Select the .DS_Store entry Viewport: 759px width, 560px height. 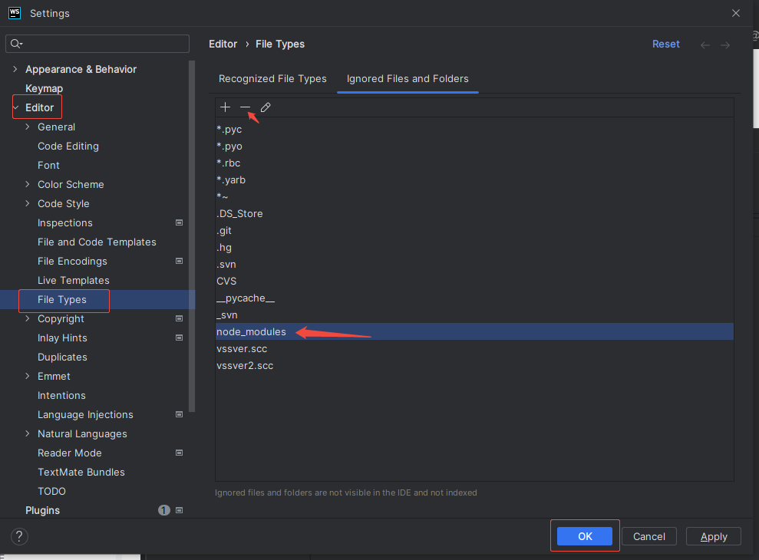click(474, 213)
